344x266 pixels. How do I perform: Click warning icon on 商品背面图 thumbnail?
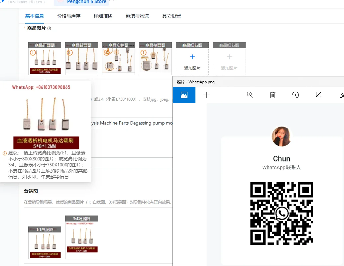pyautogui.click(x=69, y=52)
